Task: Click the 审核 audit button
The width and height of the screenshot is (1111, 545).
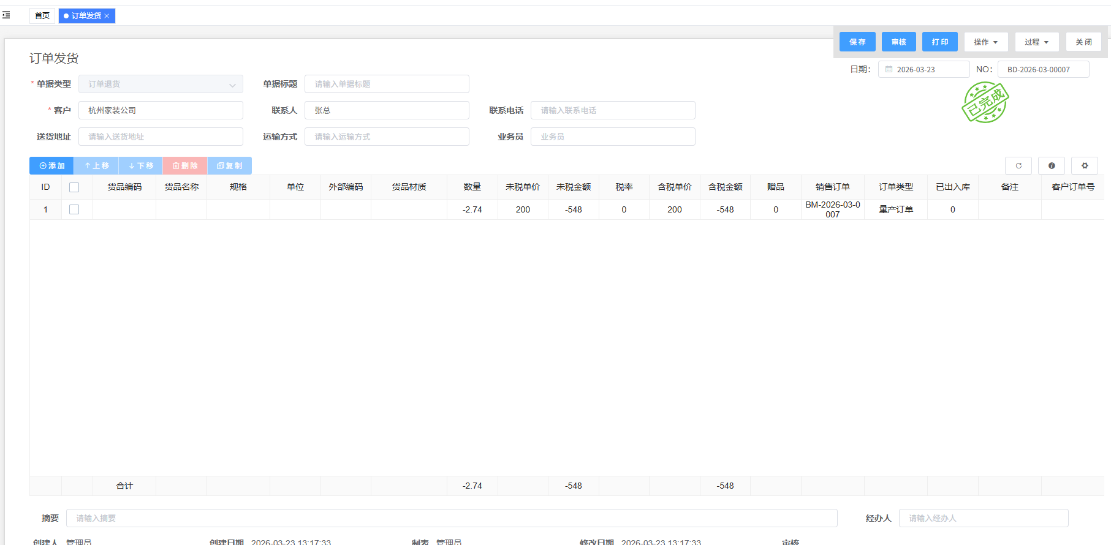Action: pos(898,42)
